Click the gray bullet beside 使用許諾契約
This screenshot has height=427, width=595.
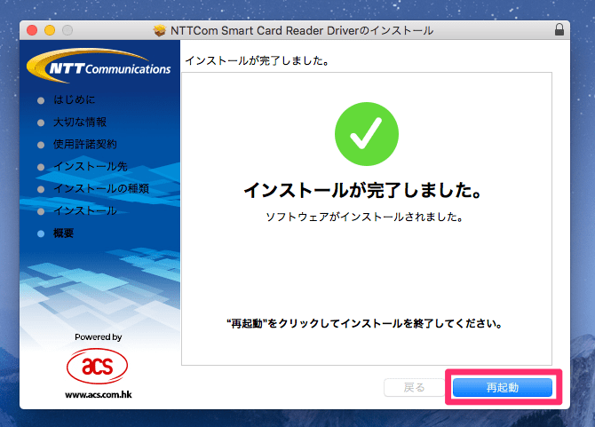[41, 145]
